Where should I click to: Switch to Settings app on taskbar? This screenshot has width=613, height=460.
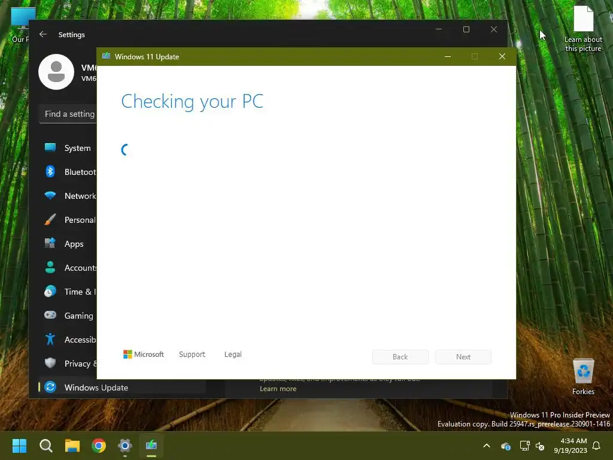125,446
